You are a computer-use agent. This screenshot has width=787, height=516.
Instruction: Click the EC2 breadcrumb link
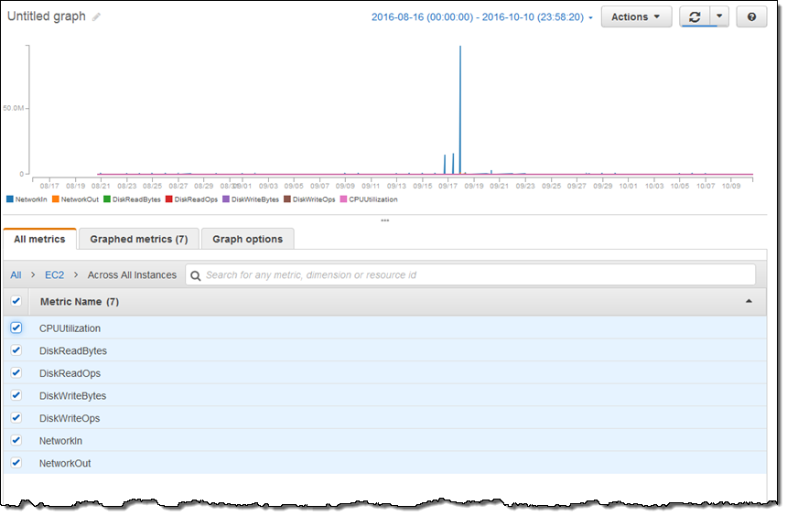click(54, 274)
